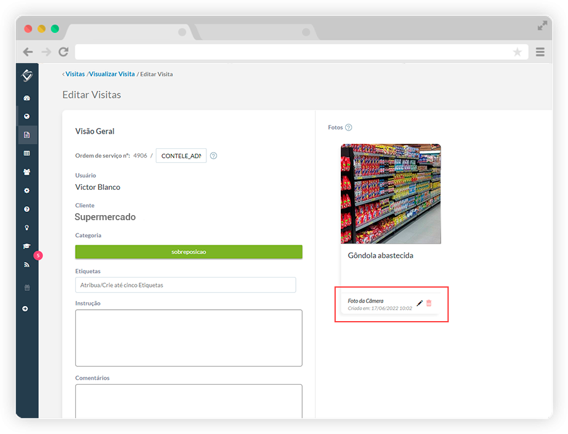Delete photo using the red trash icon
The image size is (568, 434).
429,303
